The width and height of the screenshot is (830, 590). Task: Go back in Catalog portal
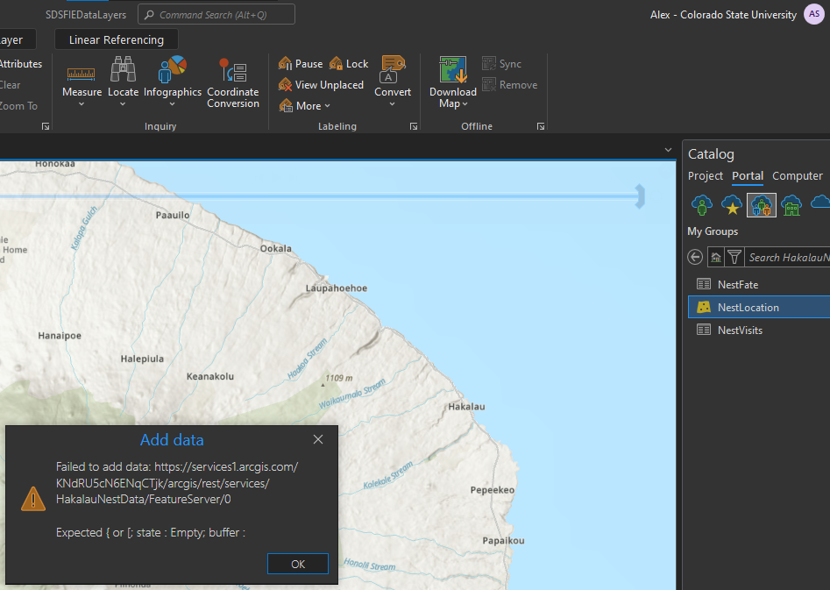pos(695,258)
